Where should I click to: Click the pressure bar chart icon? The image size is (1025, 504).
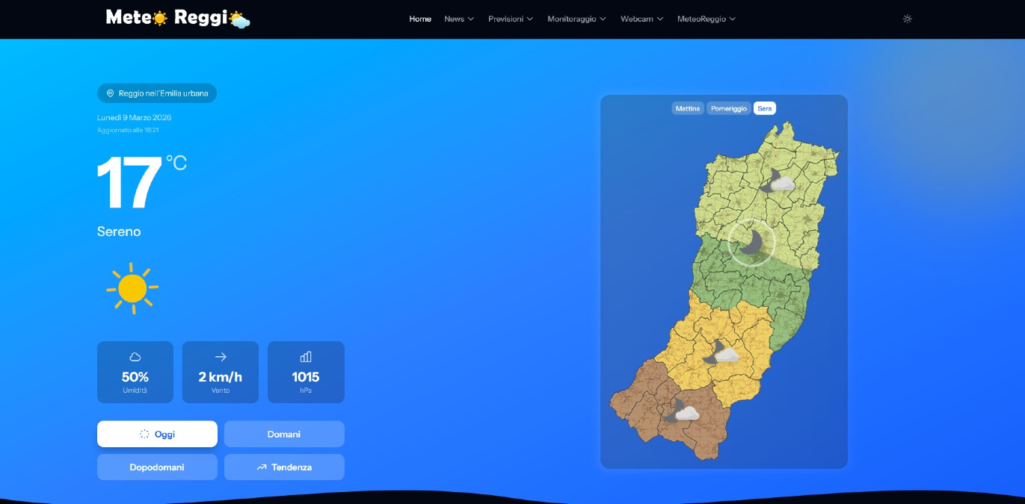tap(306, 357)
